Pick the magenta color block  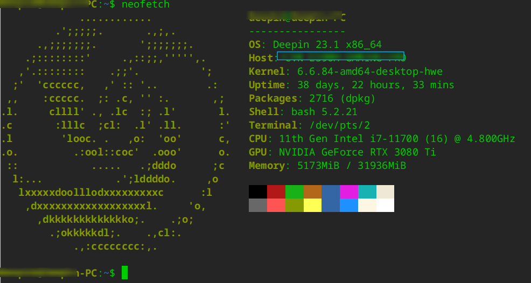click(349, 192)
